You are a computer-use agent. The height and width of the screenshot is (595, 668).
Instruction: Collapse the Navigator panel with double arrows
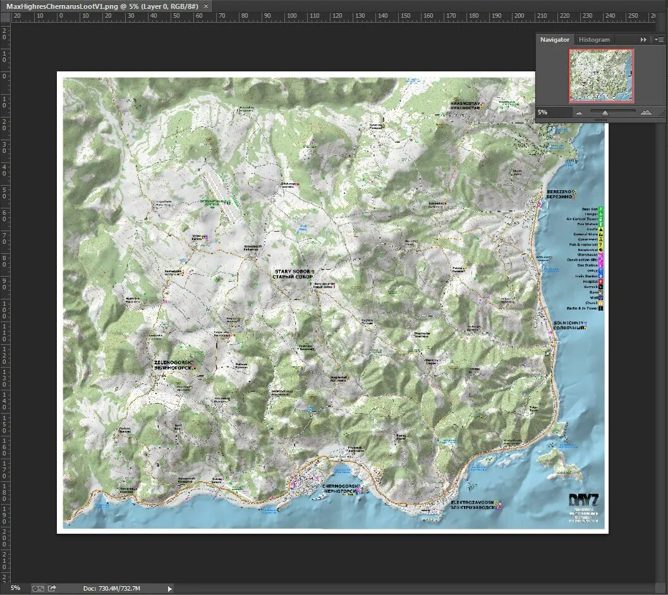coord(643,40)
